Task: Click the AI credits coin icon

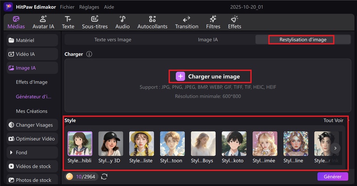Action: (70, 177)
